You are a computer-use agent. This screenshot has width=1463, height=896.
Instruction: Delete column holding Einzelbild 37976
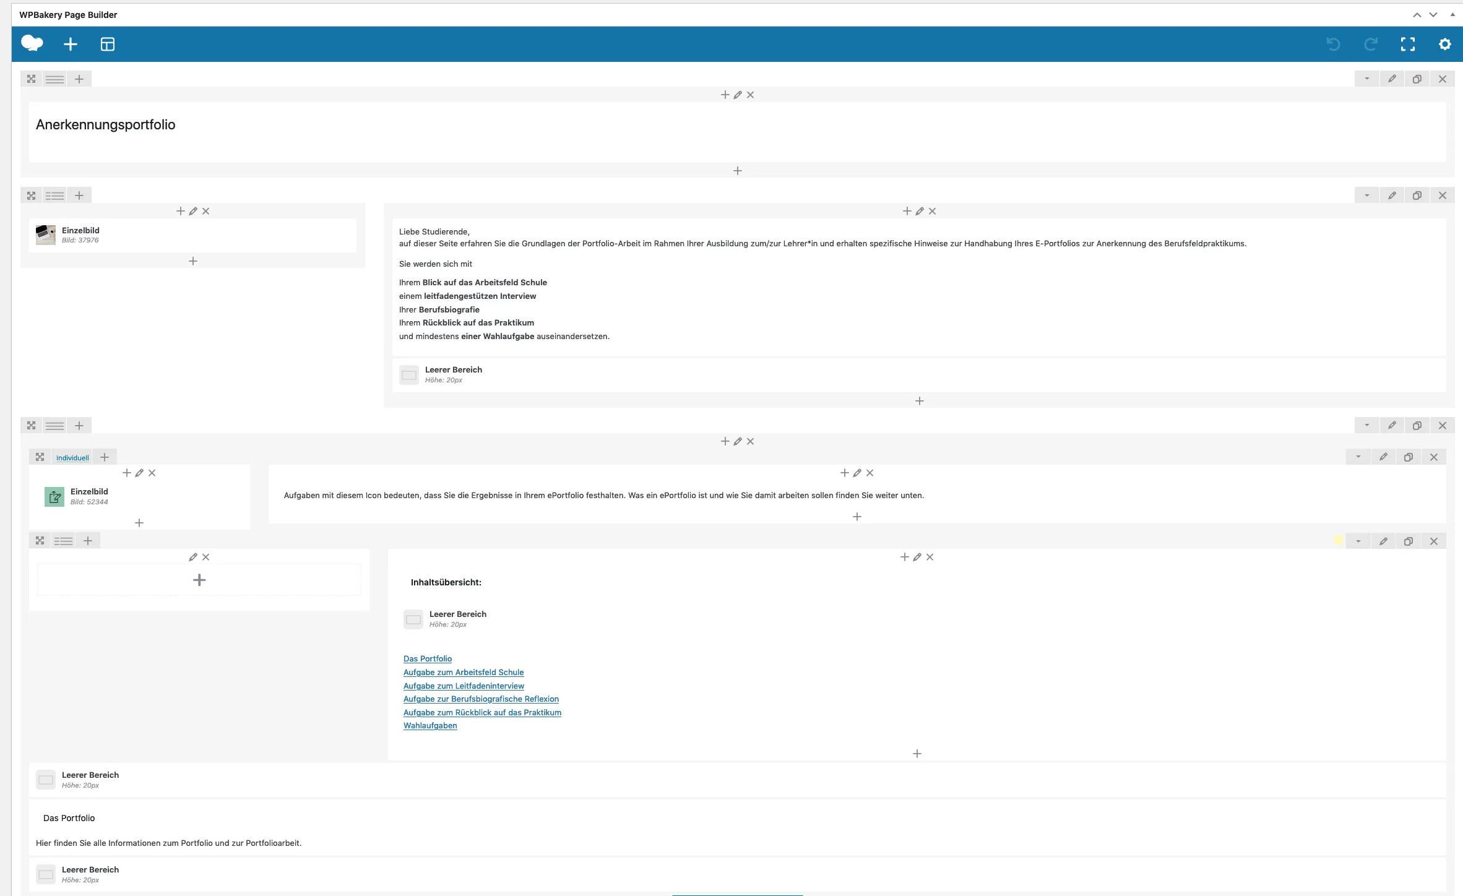coord(206,211)
